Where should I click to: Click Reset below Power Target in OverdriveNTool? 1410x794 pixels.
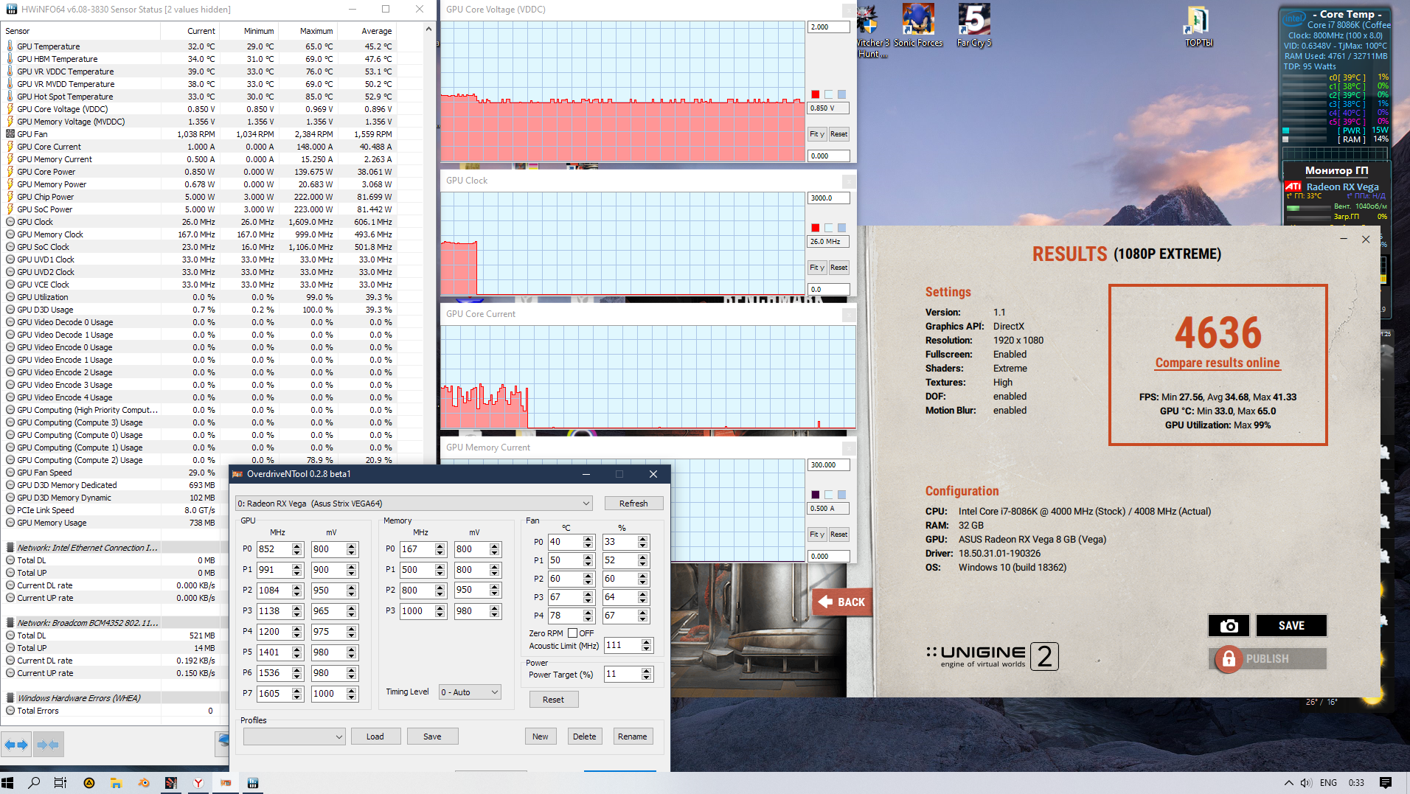coord(553,700)
